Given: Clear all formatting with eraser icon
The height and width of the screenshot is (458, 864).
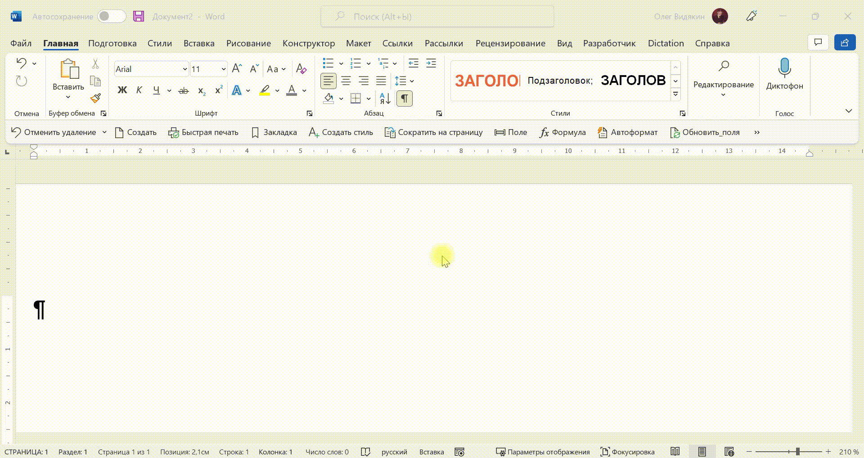Looking at the screenshot, I should coord(301,69).
